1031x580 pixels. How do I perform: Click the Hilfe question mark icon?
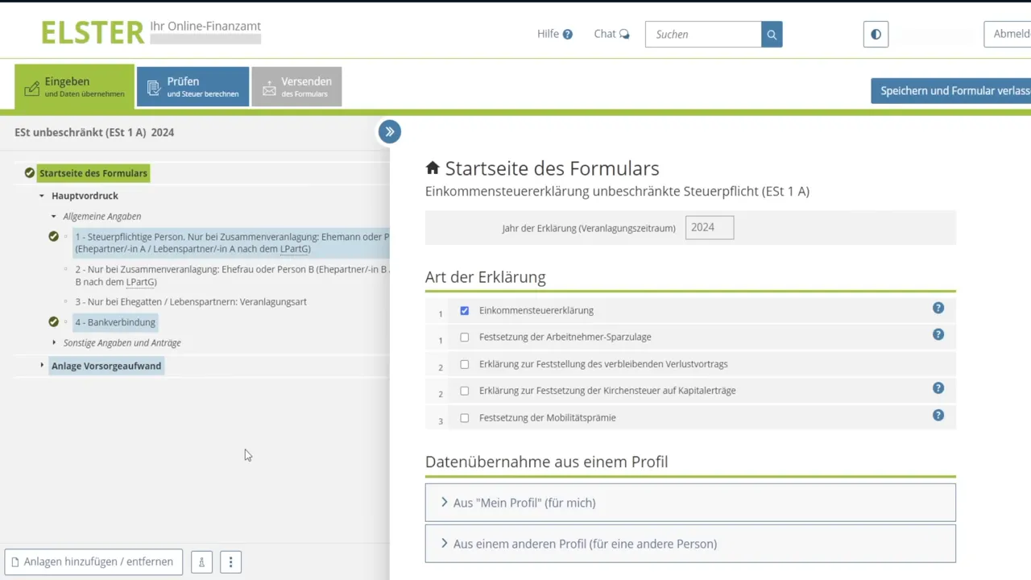click(569, 34)
